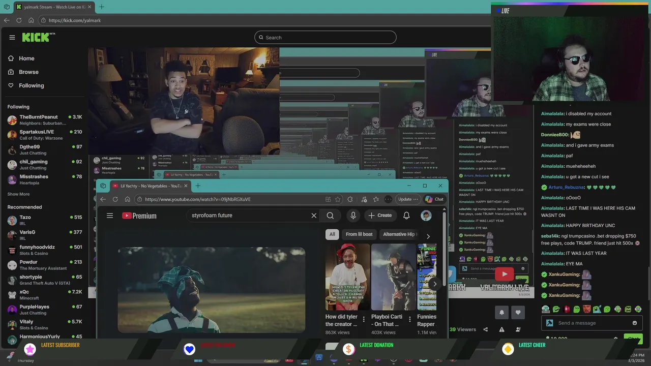Image resolution: width=651 pixels, height=366 pixels.
Task: Open the Kick sidebar hamburger menu
Action: click(x=12, y=37)
